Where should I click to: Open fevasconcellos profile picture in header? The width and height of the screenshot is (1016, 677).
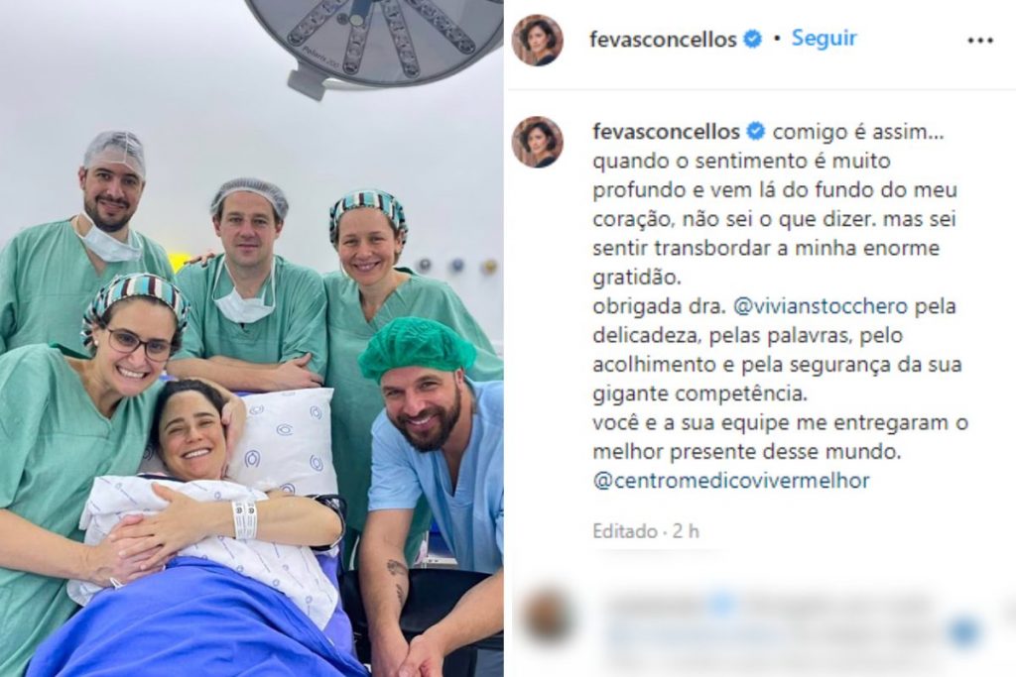537,40
